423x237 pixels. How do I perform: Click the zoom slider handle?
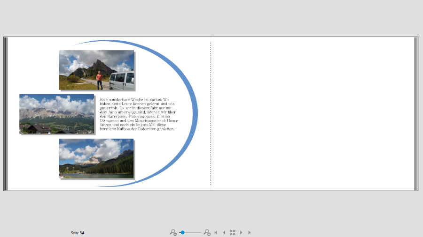[x=183, y=232]
